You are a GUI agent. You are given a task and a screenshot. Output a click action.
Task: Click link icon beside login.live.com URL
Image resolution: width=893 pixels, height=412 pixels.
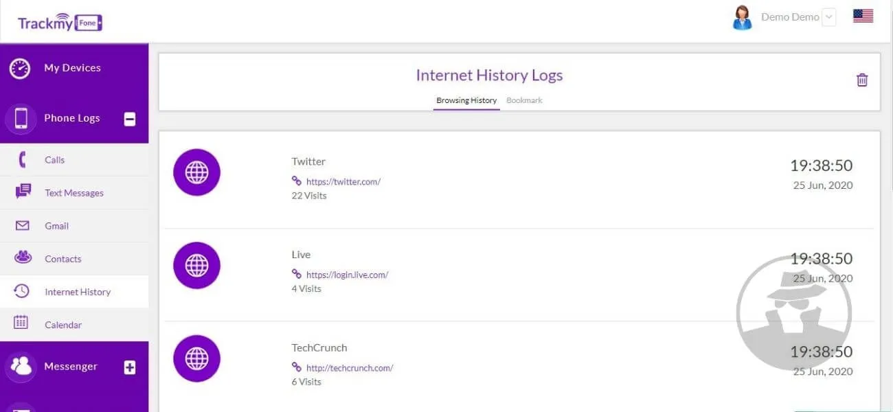pos(297,274)
